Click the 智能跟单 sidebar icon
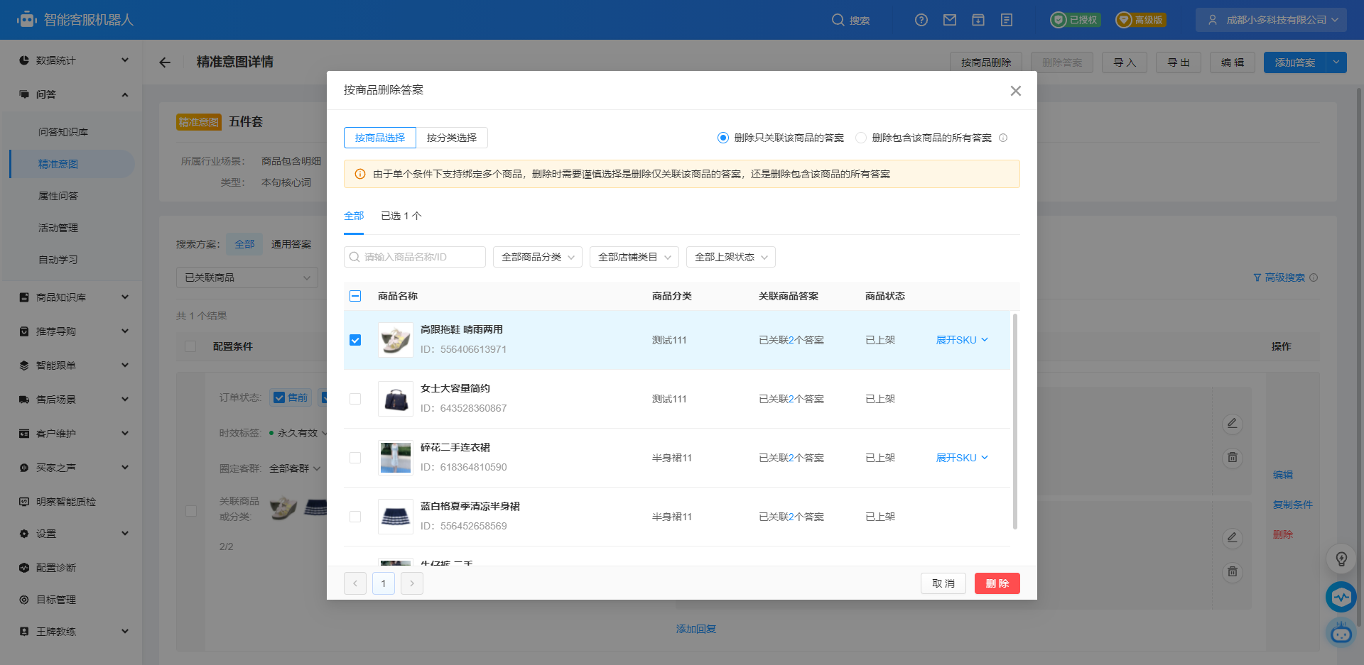 [24, 366]
